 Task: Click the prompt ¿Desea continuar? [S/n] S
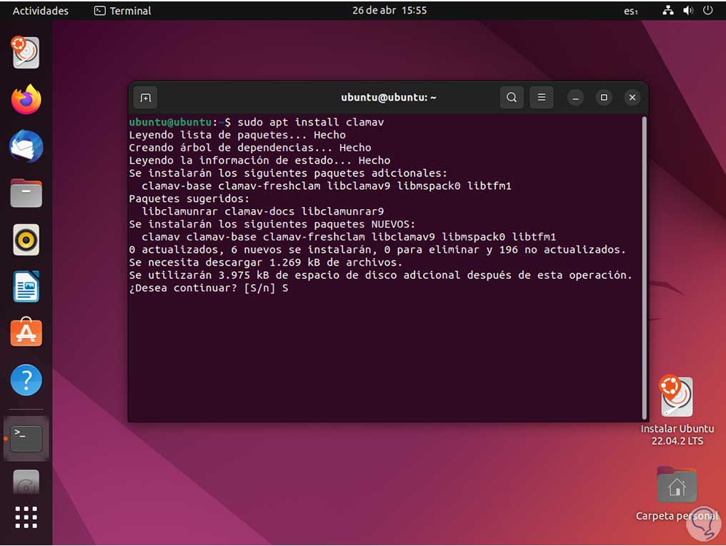209,288
